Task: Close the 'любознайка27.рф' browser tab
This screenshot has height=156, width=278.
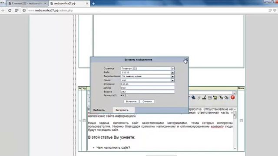Action: coord(87,3)
